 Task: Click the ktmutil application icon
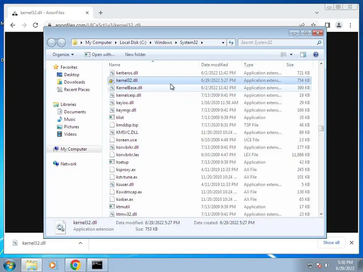[112, 207]
